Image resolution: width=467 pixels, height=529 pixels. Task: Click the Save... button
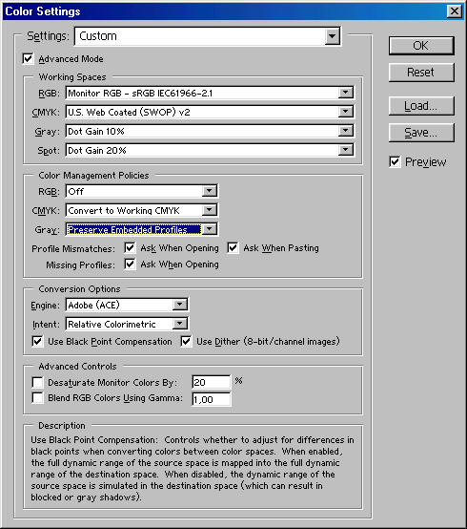421,133
